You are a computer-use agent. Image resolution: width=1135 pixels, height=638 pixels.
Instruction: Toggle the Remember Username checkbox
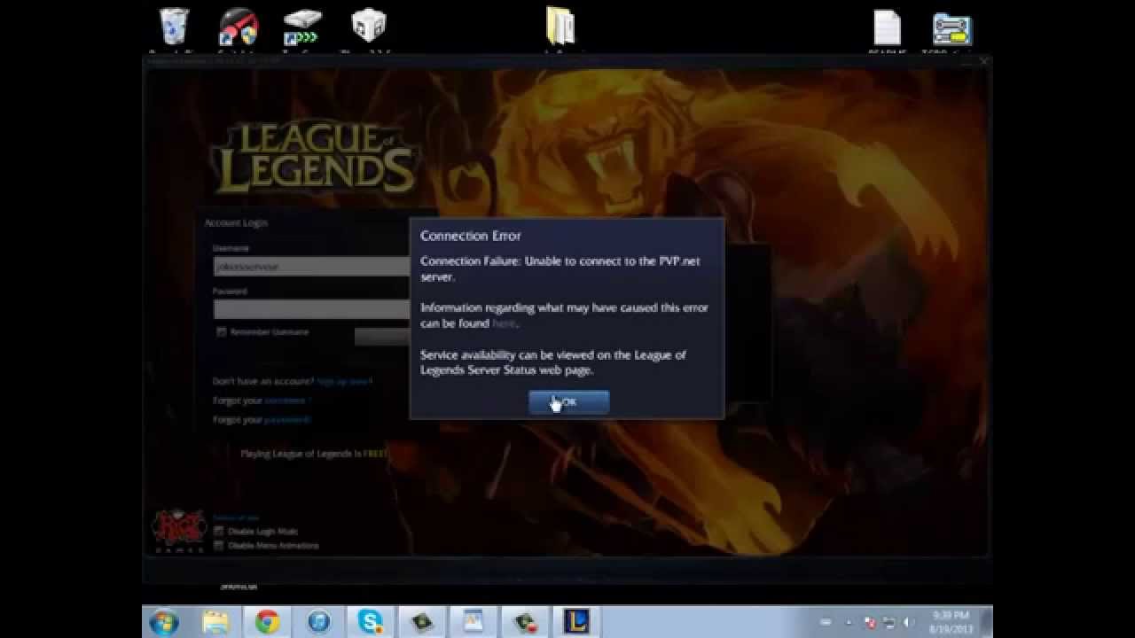[222, 332]
